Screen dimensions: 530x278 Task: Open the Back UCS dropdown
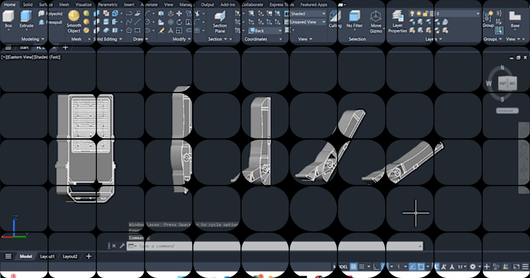point(265,31)
